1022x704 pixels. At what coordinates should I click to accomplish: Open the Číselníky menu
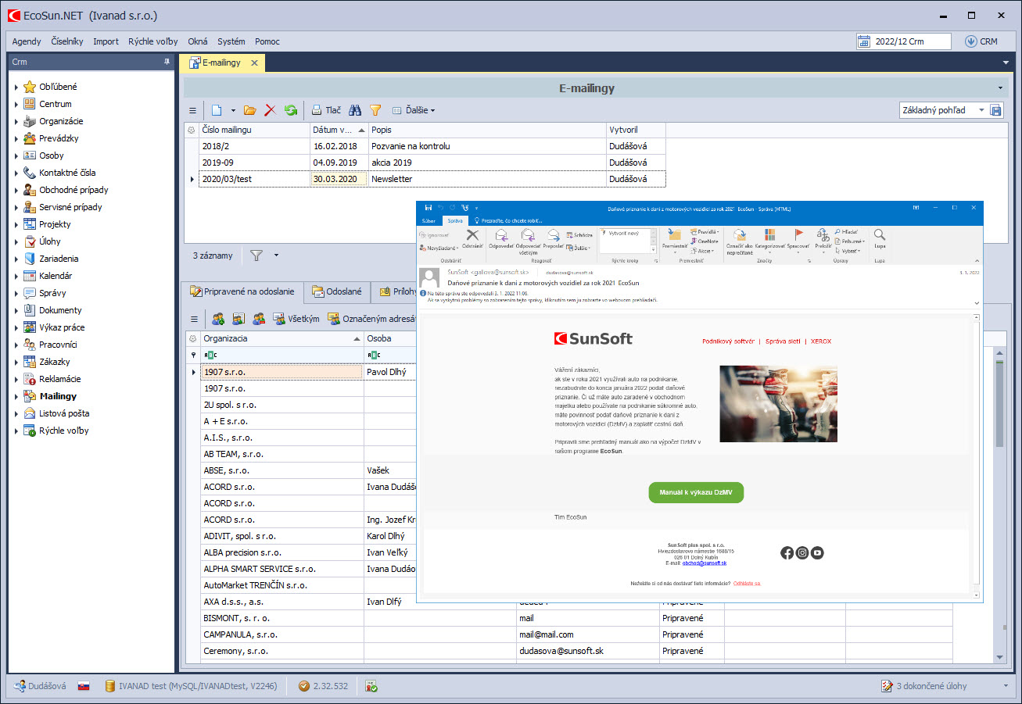tap(66, 41)
